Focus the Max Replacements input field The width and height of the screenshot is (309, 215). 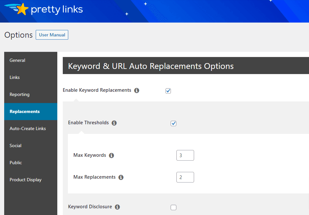click(x=185, y=177)
